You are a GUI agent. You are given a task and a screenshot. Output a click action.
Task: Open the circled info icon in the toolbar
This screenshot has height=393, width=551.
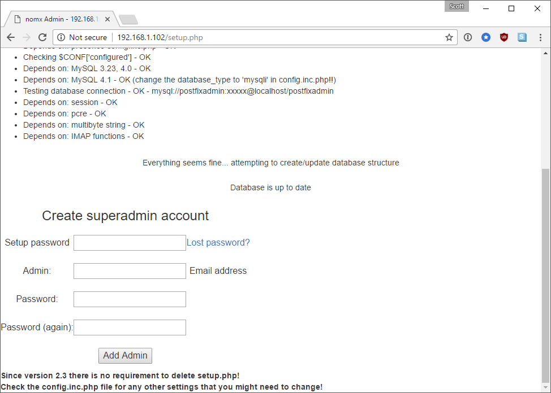click(468, 37)
